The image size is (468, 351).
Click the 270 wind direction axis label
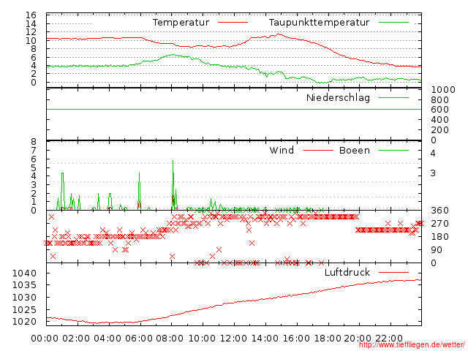439,224
